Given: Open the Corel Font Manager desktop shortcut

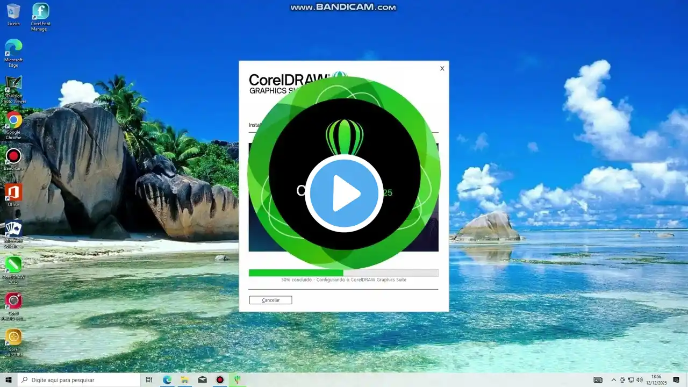Looking at the screenshot, I should (x=40, y=17).
